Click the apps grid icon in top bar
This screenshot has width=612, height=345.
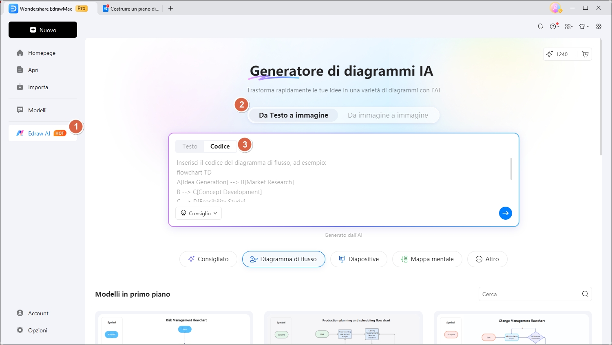point(568,26)
